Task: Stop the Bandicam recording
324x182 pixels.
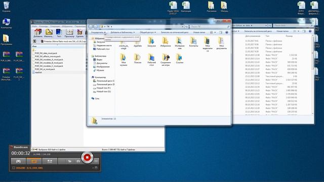Action: (87, 157)
